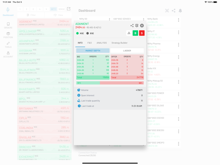
Task: Click the bid/offer percentage ratio bar
Action: [110, 83]
